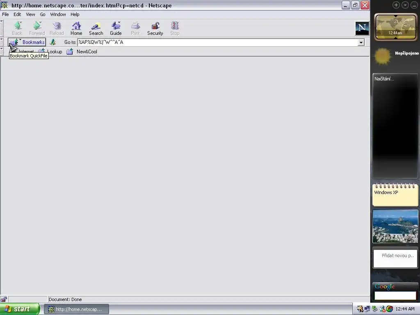Click the network computers tray icon

point(367,309)
